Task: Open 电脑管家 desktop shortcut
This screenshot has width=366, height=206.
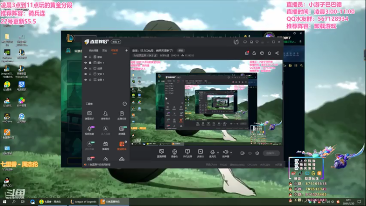Action: tap(22, 86)
